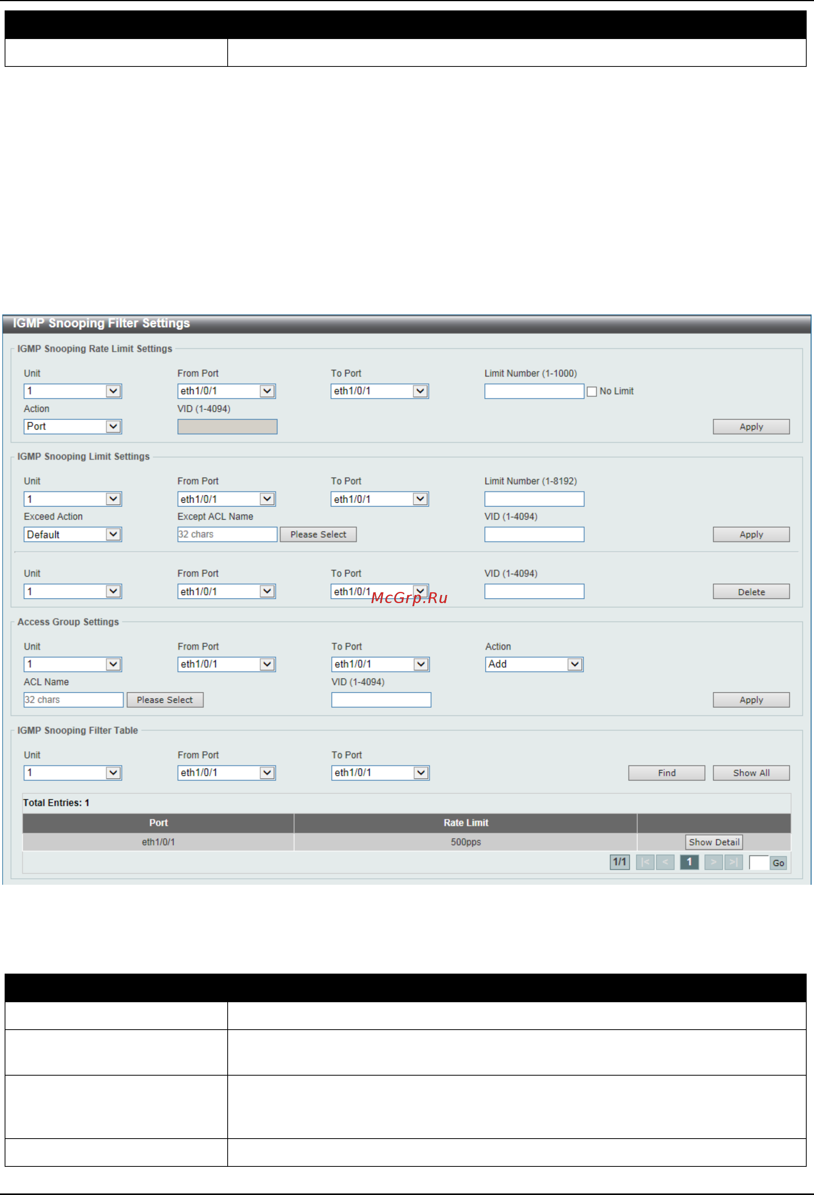Viewport: 814px width, 1195px height.
Task: Click the page number input box
Action: coord(759,863)
